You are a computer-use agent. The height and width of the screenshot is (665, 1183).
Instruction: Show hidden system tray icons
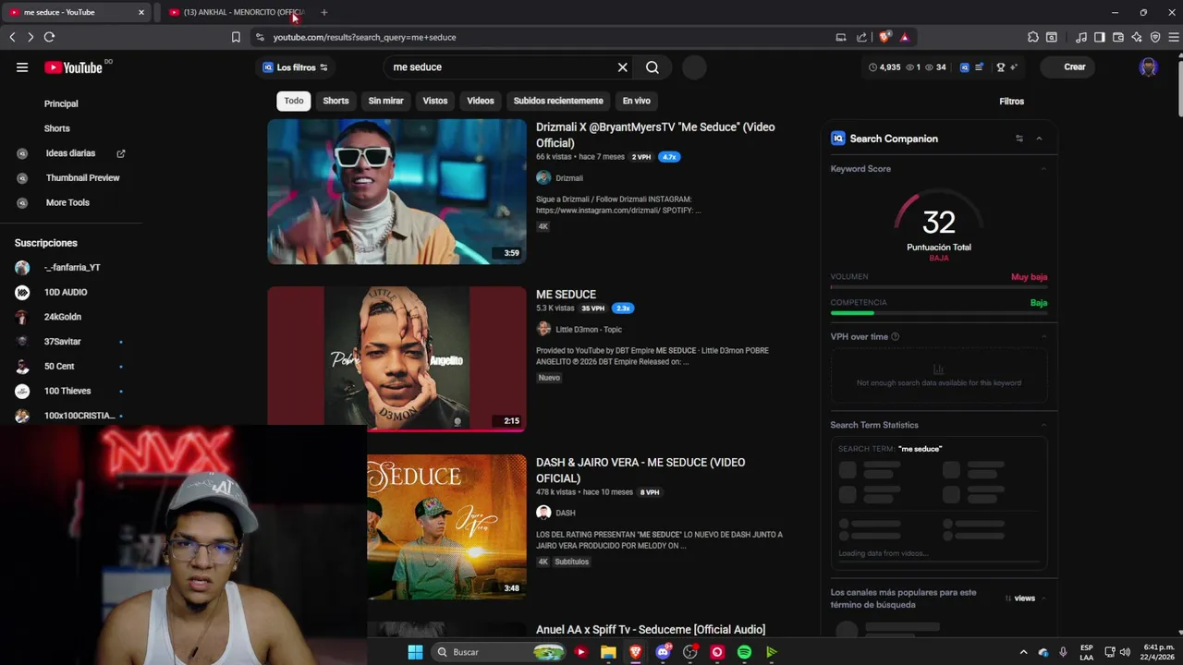pos(1023,652)
